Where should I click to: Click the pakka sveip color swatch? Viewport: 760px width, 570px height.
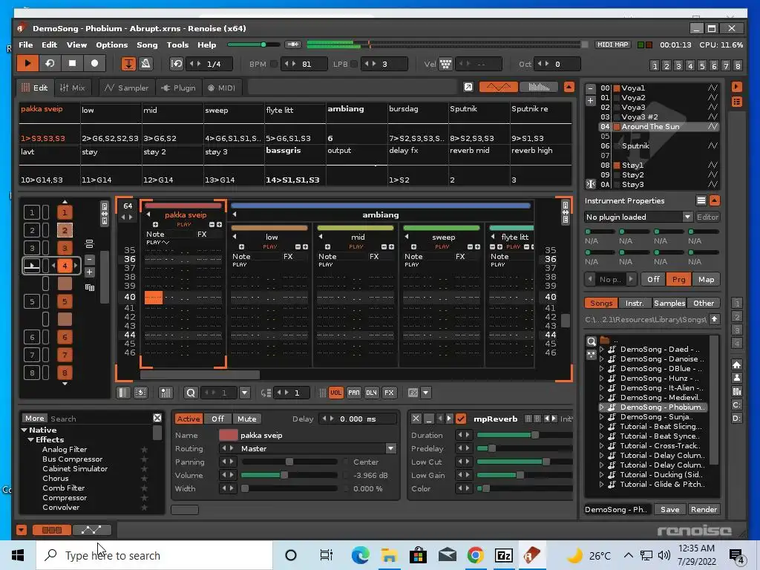coord(229,435)
